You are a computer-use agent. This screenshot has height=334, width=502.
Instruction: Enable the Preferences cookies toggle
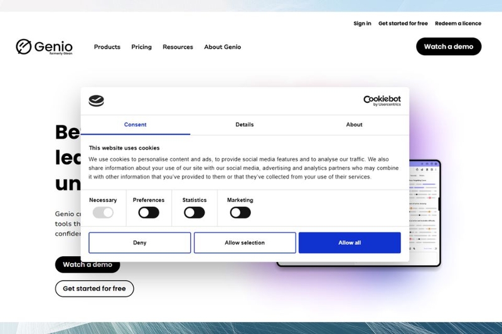pyautogui.click(x=149, y=212)
